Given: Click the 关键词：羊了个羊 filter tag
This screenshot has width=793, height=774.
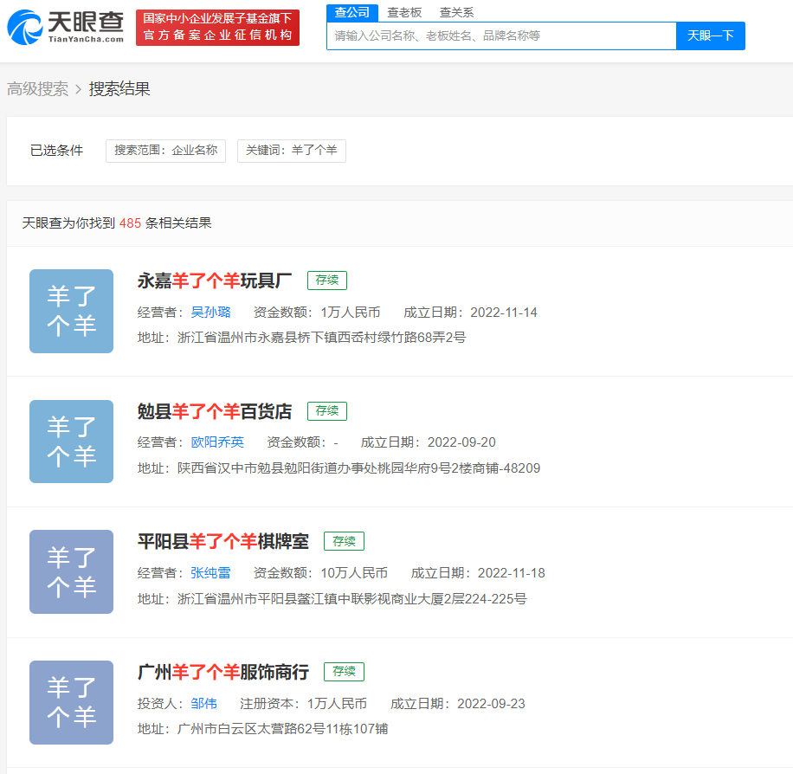Looking at the screenshot, I should pyautogui.click(x=291, y=151).
